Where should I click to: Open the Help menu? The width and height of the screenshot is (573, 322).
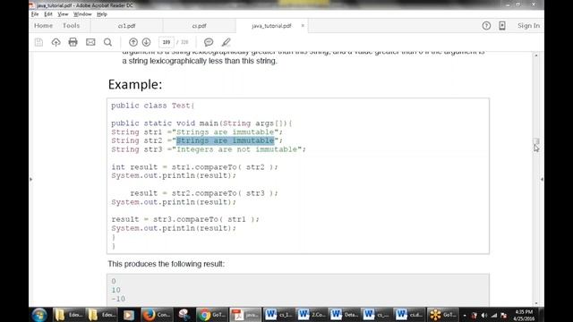point(102,14)
